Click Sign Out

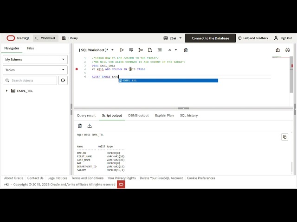[283, 38]
